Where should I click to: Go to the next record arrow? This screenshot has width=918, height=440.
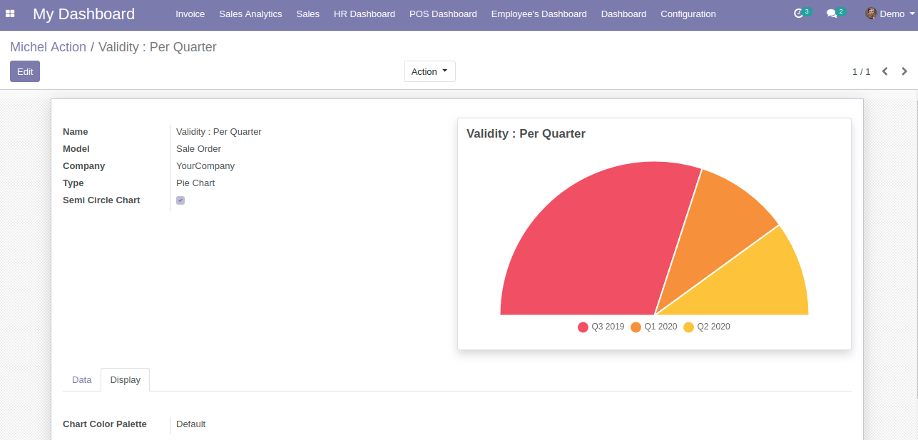click(x=904, y=71)
